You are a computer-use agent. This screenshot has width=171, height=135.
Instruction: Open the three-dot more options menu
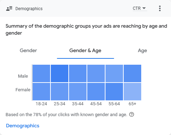coord(160,8)
